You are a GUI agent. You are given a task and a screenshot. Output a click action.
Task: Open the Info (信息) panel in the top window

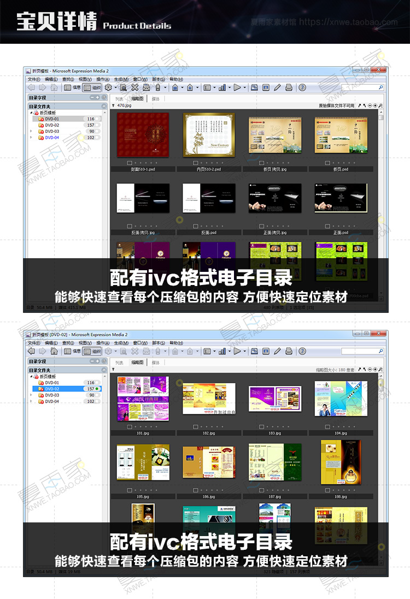point(73,88)
